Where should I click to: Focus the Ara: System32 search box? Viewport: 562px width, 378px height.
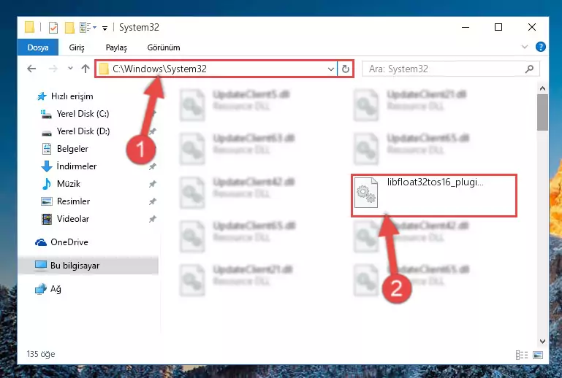pos(450,69)
